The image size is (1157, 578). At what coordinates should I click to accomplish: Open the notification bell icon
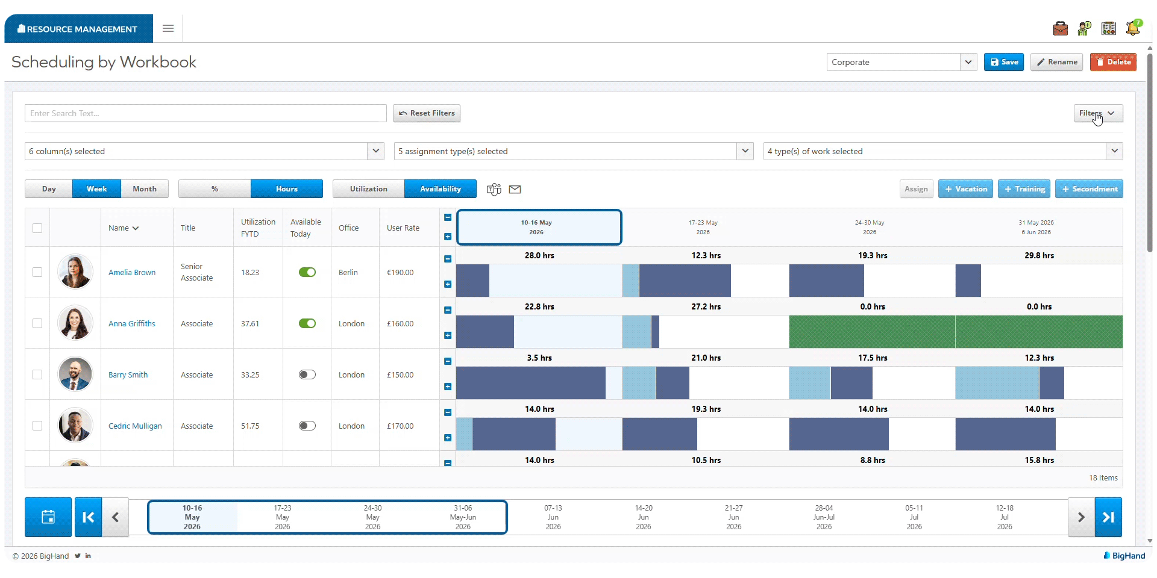1133,28
